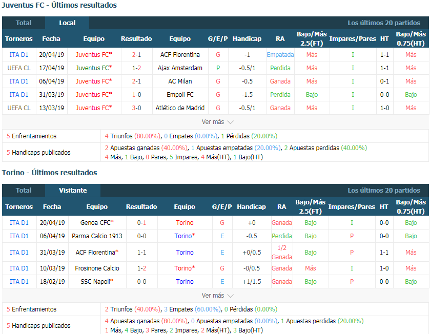
Task: Open 'Los últimos 20 partidos' in Torino table
Action: click(x=384, y=191)
